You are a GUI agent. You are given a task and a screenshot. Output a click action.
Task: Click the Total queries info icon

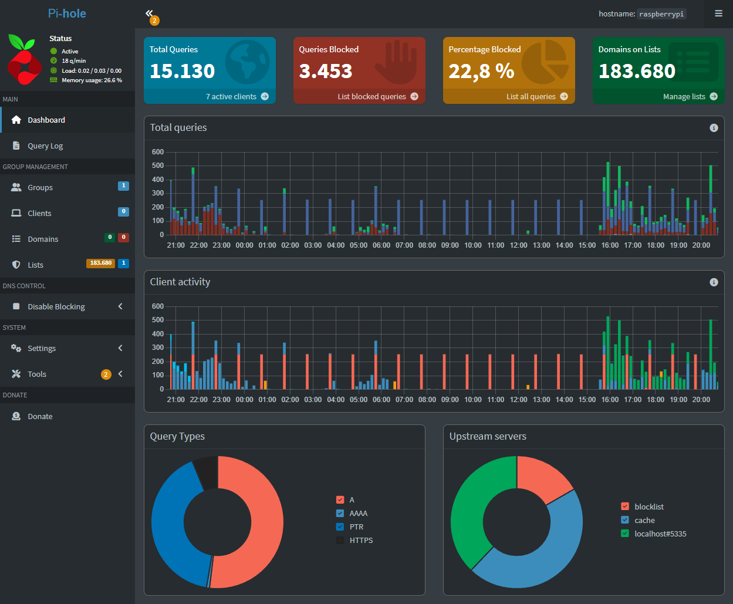pyautogui.click(x=714, y=128)
